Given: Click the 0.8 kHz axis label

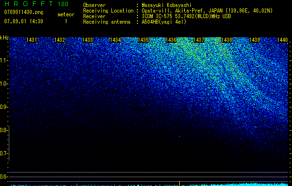Looking at the screenshot, I should point(4,130).
